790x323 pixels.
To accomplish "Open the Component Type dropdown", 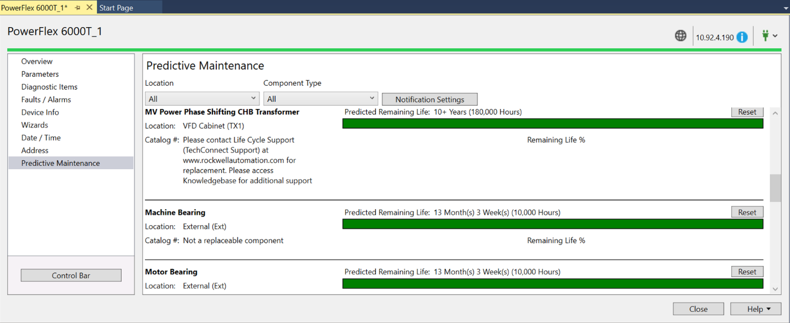I will (320, 99).
